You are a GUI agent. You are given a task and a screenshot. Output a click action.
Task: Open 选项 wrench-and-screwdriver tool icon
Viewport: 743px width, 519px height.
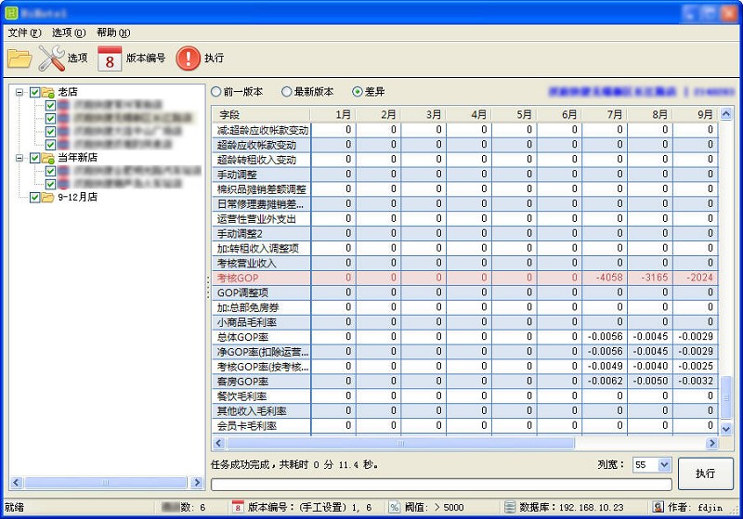51,58
